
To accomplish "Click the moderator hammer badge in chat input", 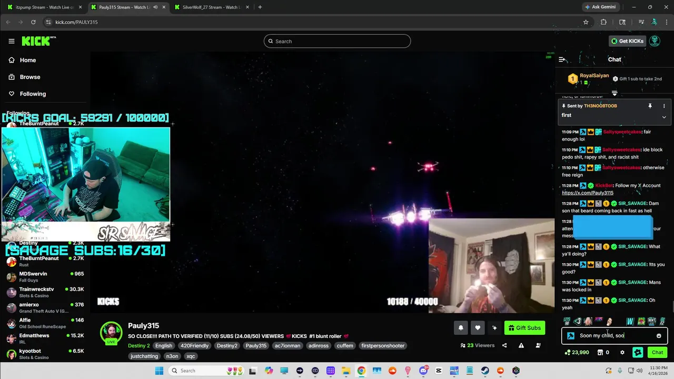I will coord(571,336).
